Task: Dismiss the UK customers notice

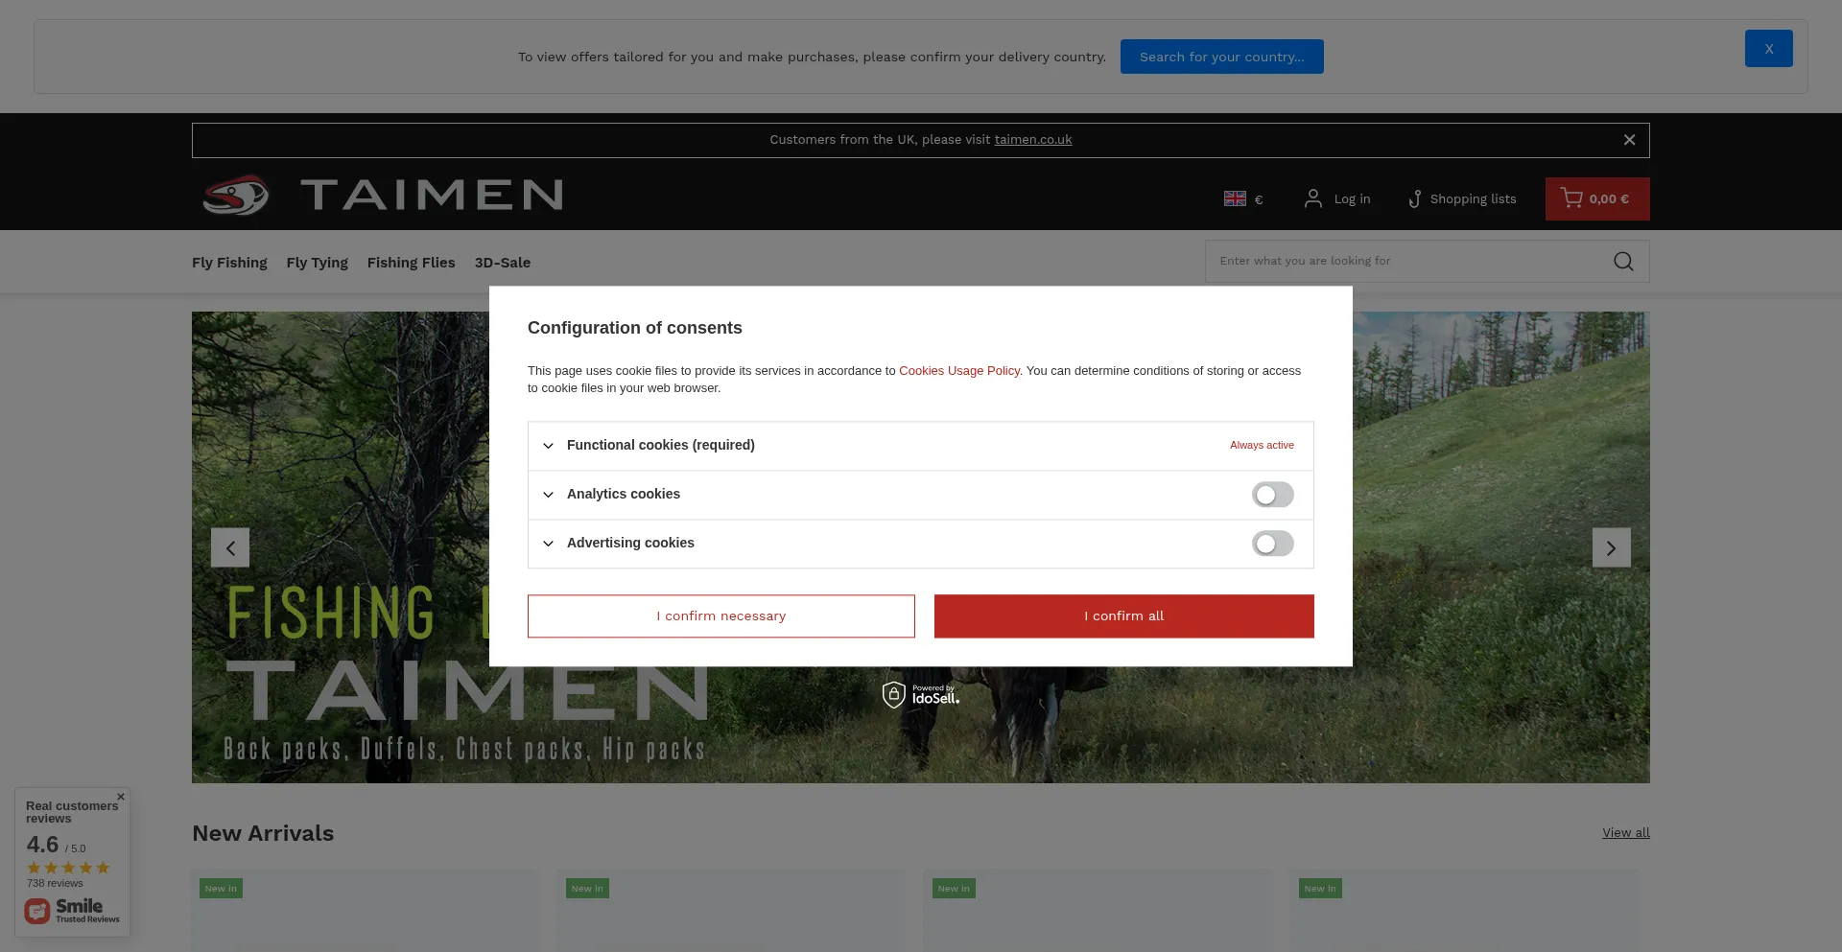Action: tap(1628, 140)
